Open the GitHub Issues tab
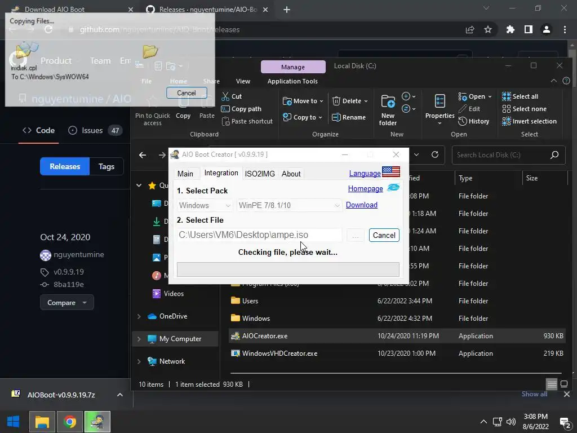Viewport: 577px width, 433px height. [x=95, y=130]
